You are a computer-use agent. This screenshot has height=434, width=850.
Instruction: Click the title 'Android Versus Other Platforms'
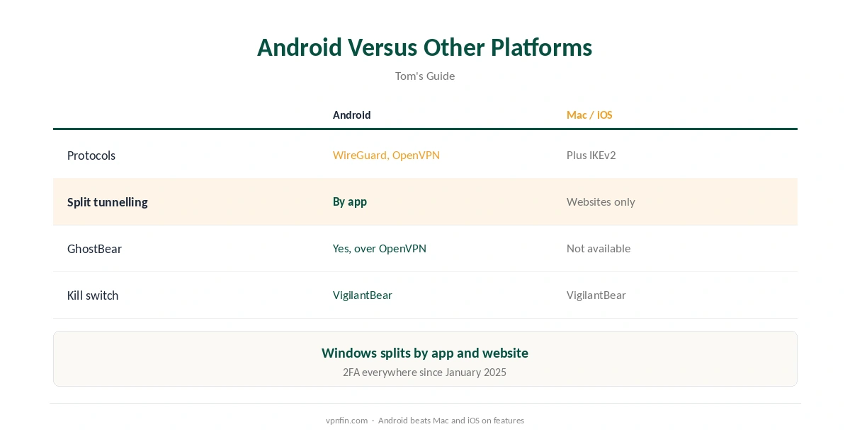[425, 47]
